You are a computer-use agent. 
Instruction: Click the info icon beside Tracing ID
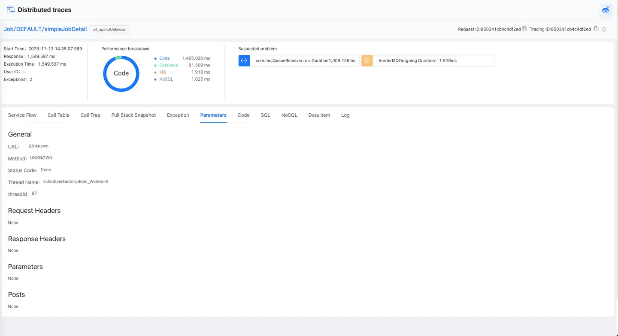point(604,30)
